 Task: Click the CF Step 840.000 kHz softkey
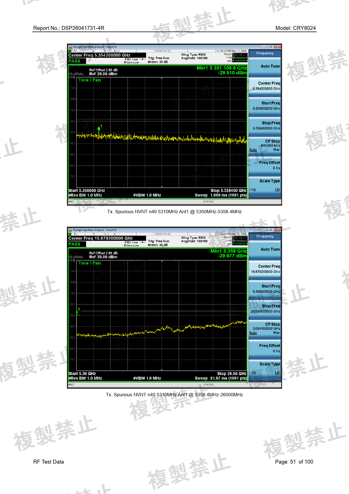265,145
